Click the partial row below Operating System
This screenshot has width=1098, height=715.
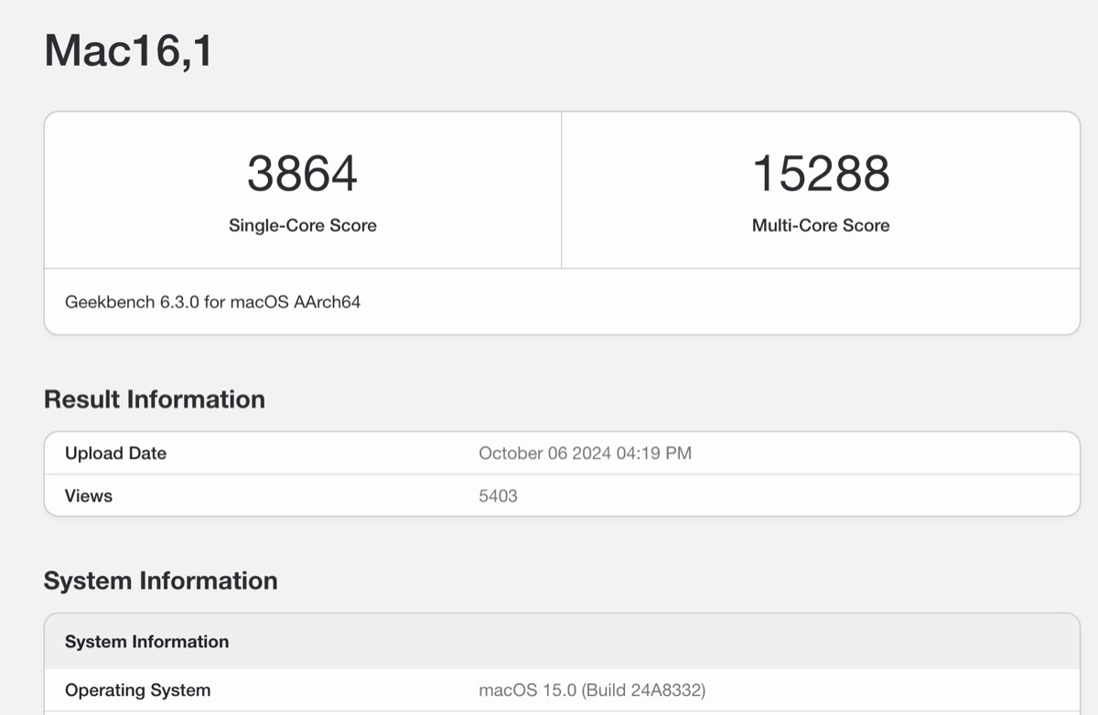(561, 712)
